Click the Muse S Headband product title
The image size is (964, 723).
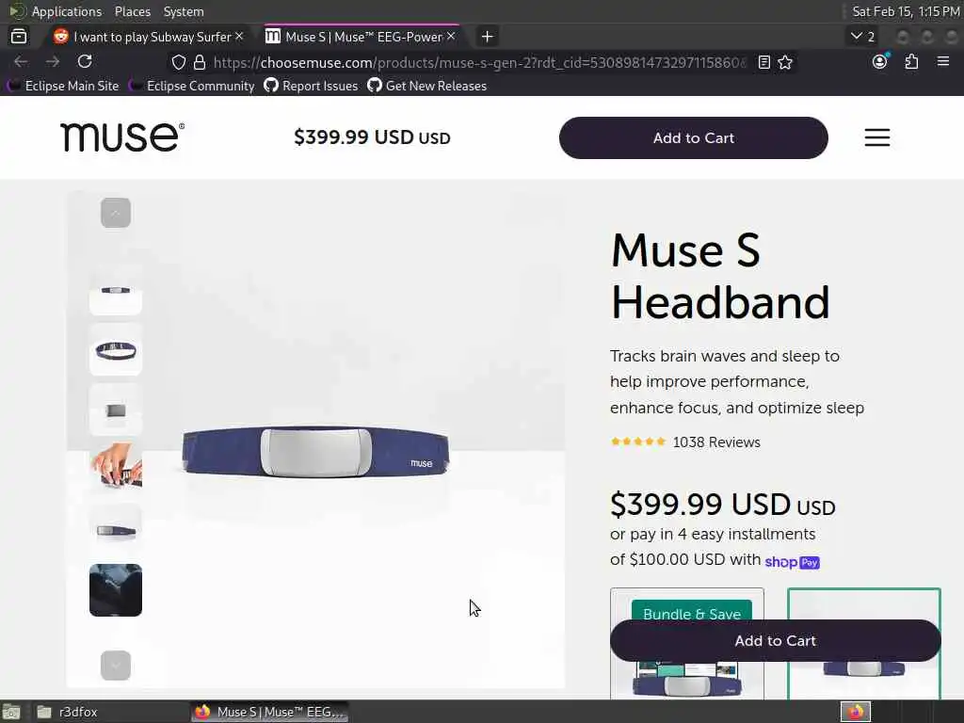(x=720, y=276)
